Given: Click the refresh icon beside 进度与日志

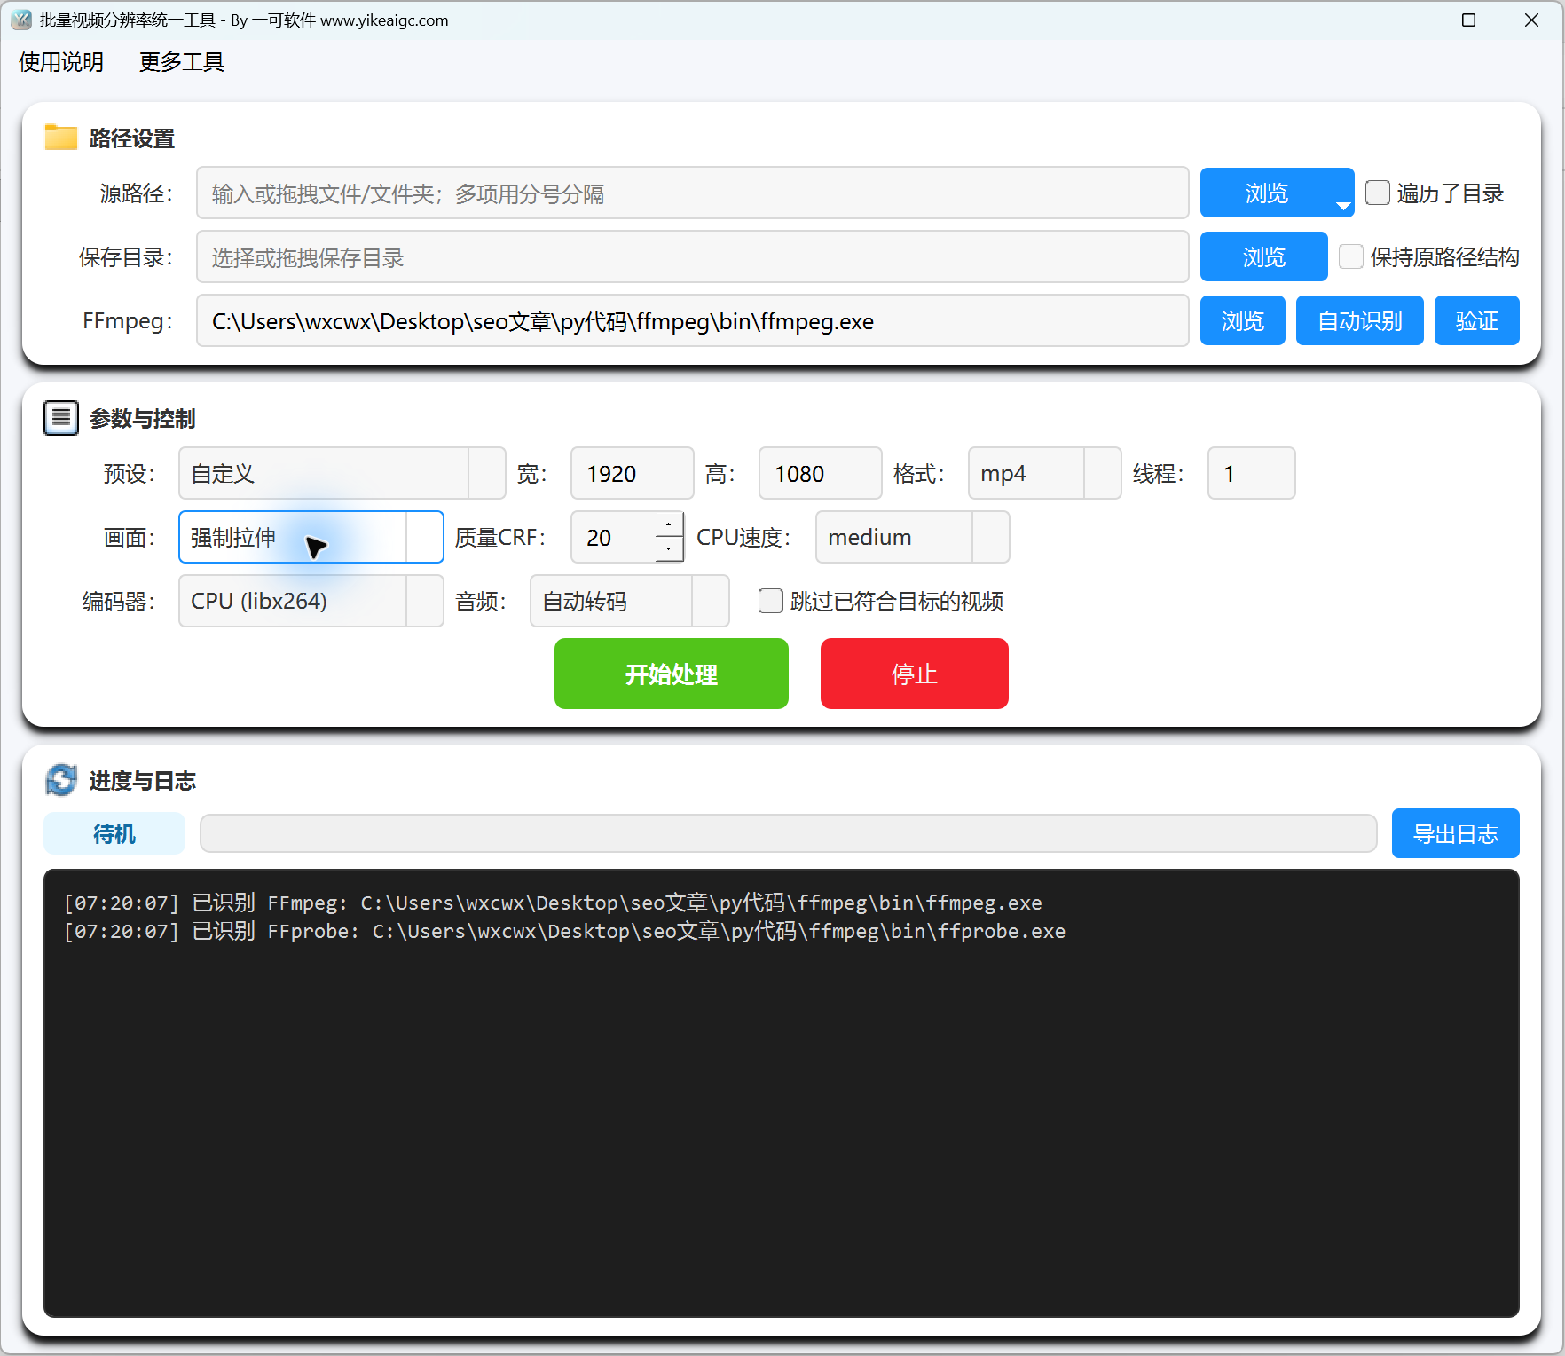Looking at the screenshot, I should [61, 780].
